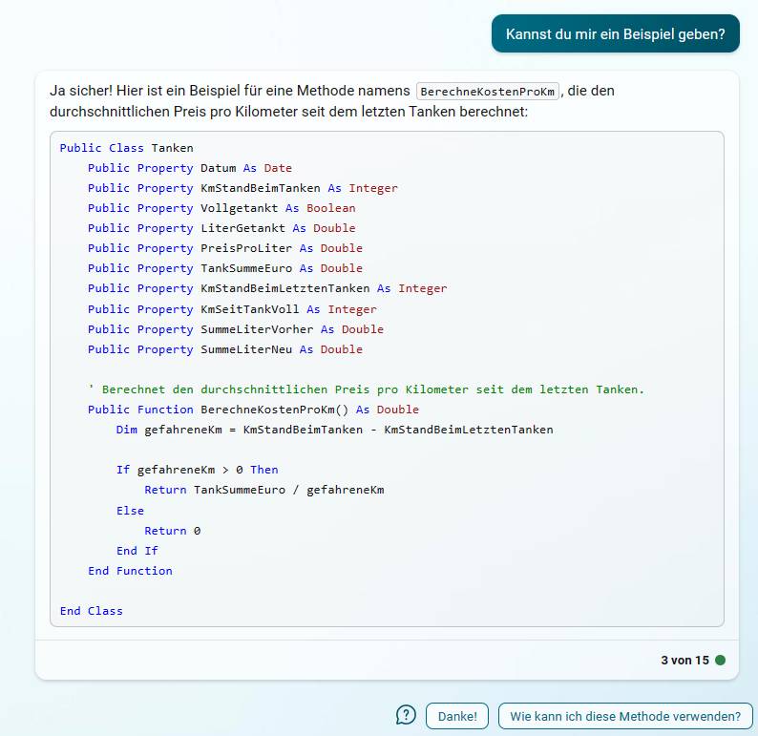Viewport: 758px width, 736px height.
Task: Click the 'If gefahreneKm > 0 Then' line
Action: pyautogui.click(x=198, y=470)
